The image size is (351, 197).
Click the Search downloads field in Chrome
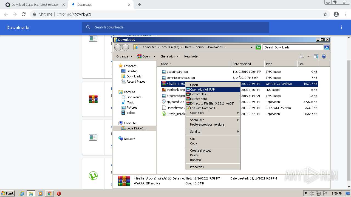click(x=175, y=27)
